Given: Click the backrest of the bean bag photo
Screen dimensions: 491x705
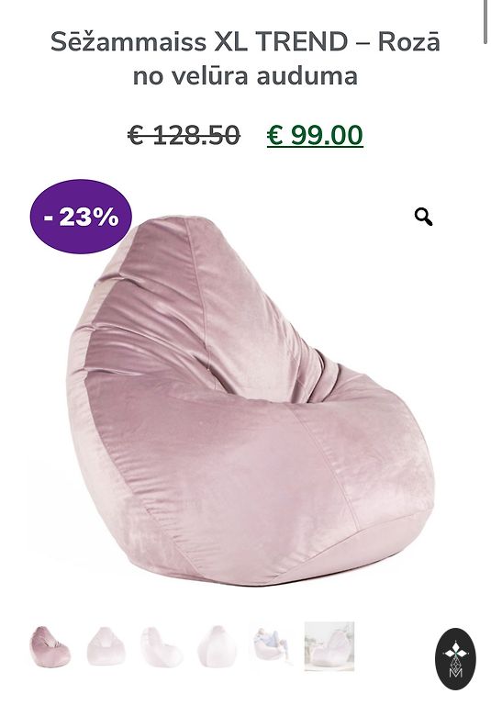Looking at the screenshot, I should pyautogui.click(x=198, y=306).
